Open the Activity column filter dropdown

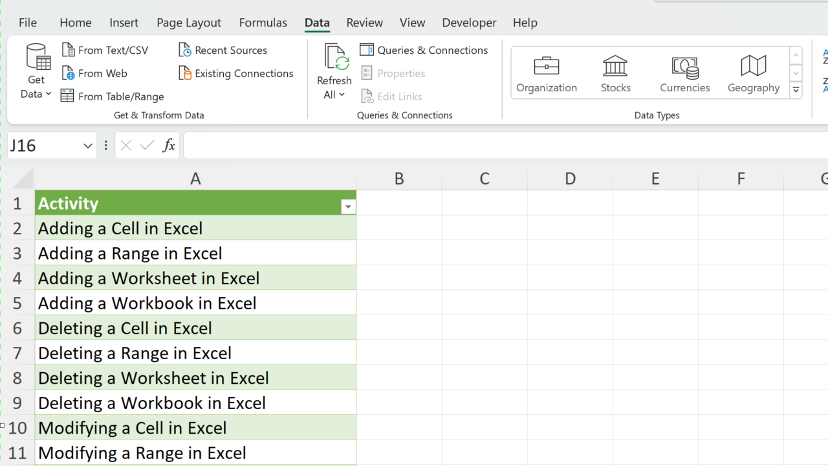(x=348, y=206)
